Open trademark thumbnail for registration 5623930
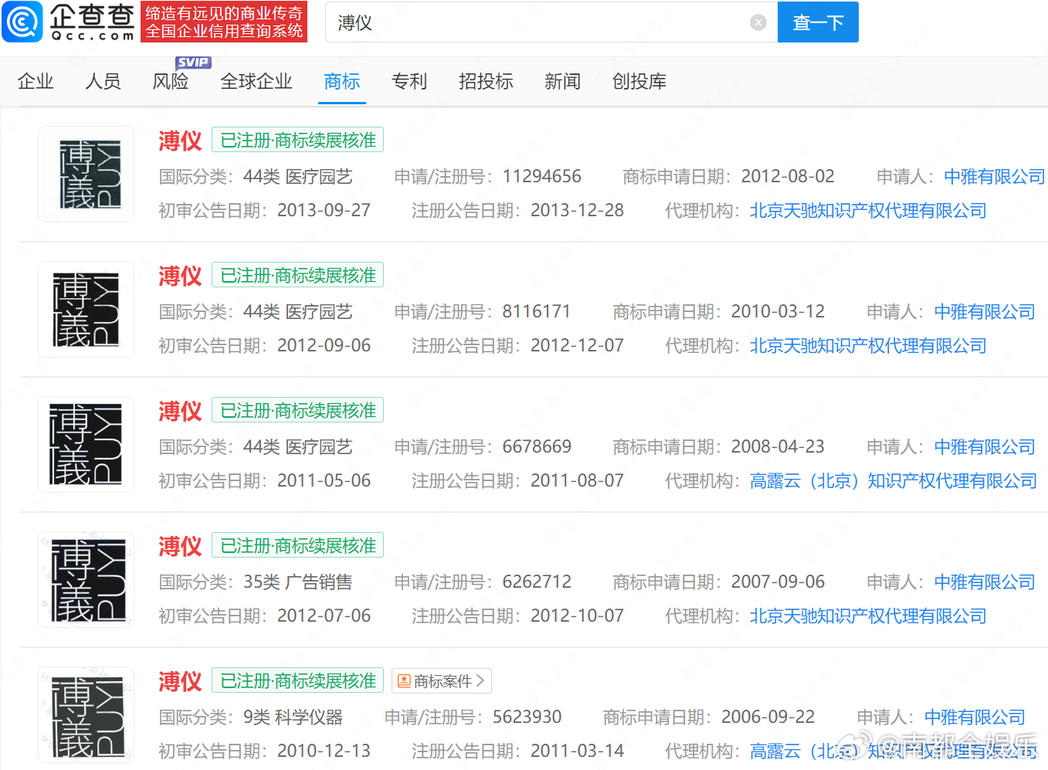Screen dimensions: 1048x770 86,715
